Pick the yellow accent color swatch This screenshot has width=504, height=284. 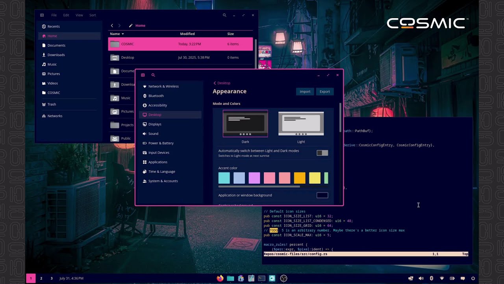coord(315,178)
